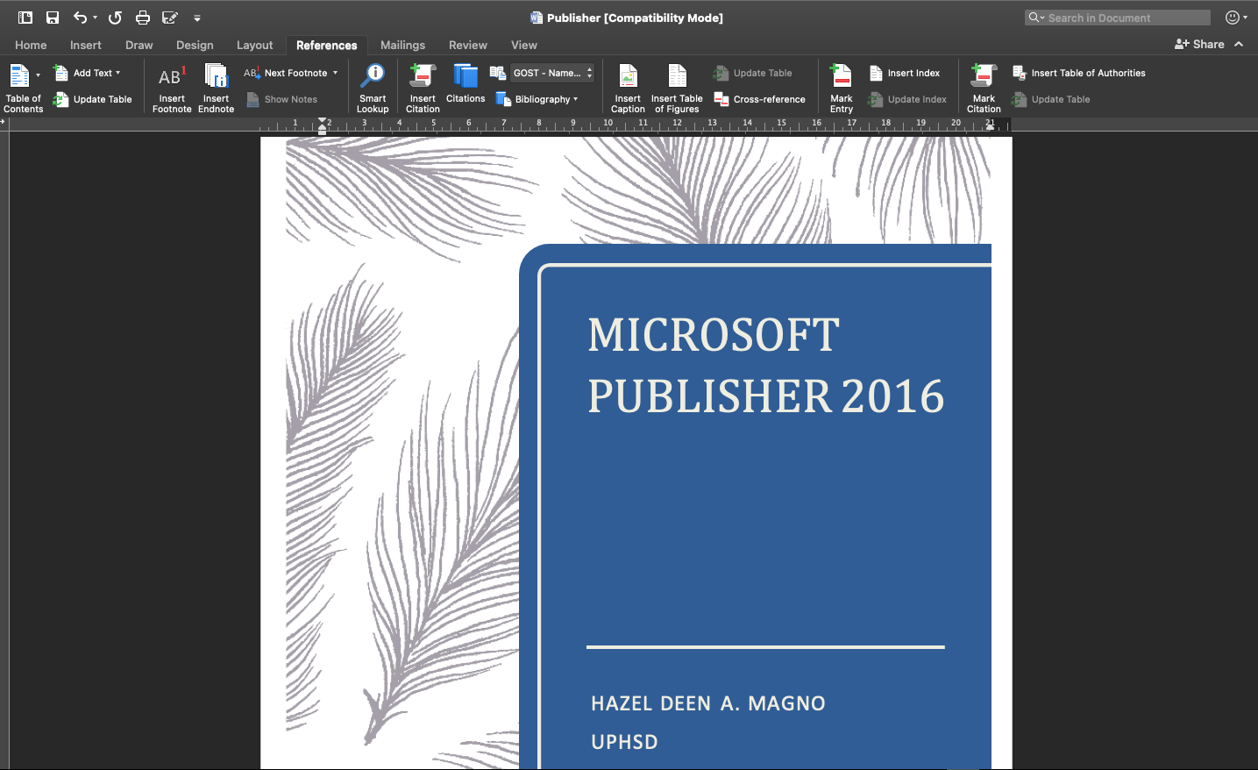Switch to the Home tab
1258x770 pixels.
click(x=31, y=45)
